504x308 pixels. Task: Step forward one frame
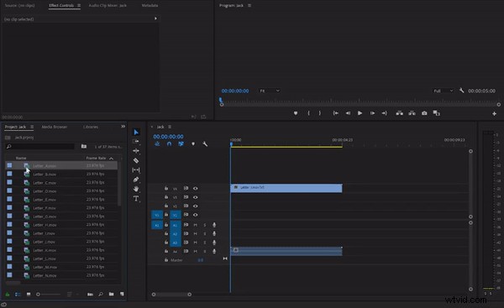pos(372,113)
